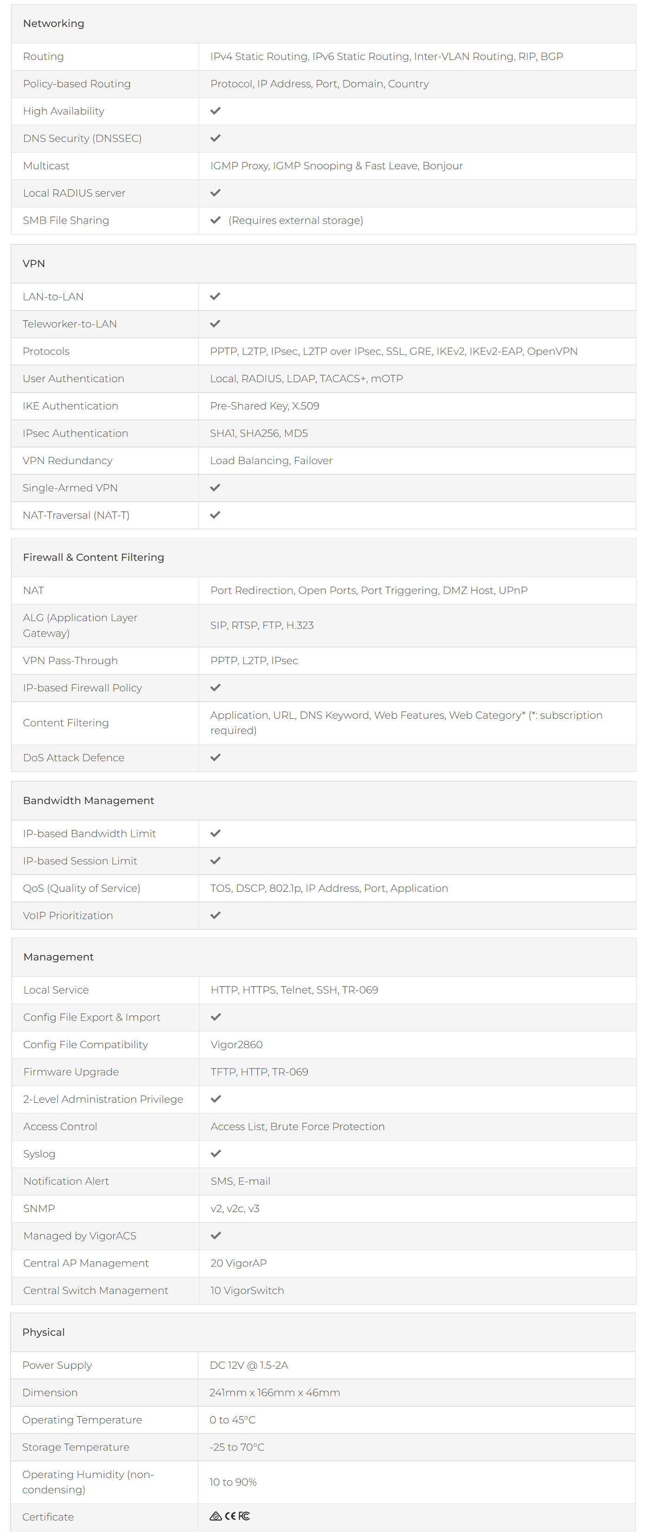Click the SMB File Sharing checkmark icon

216,220
